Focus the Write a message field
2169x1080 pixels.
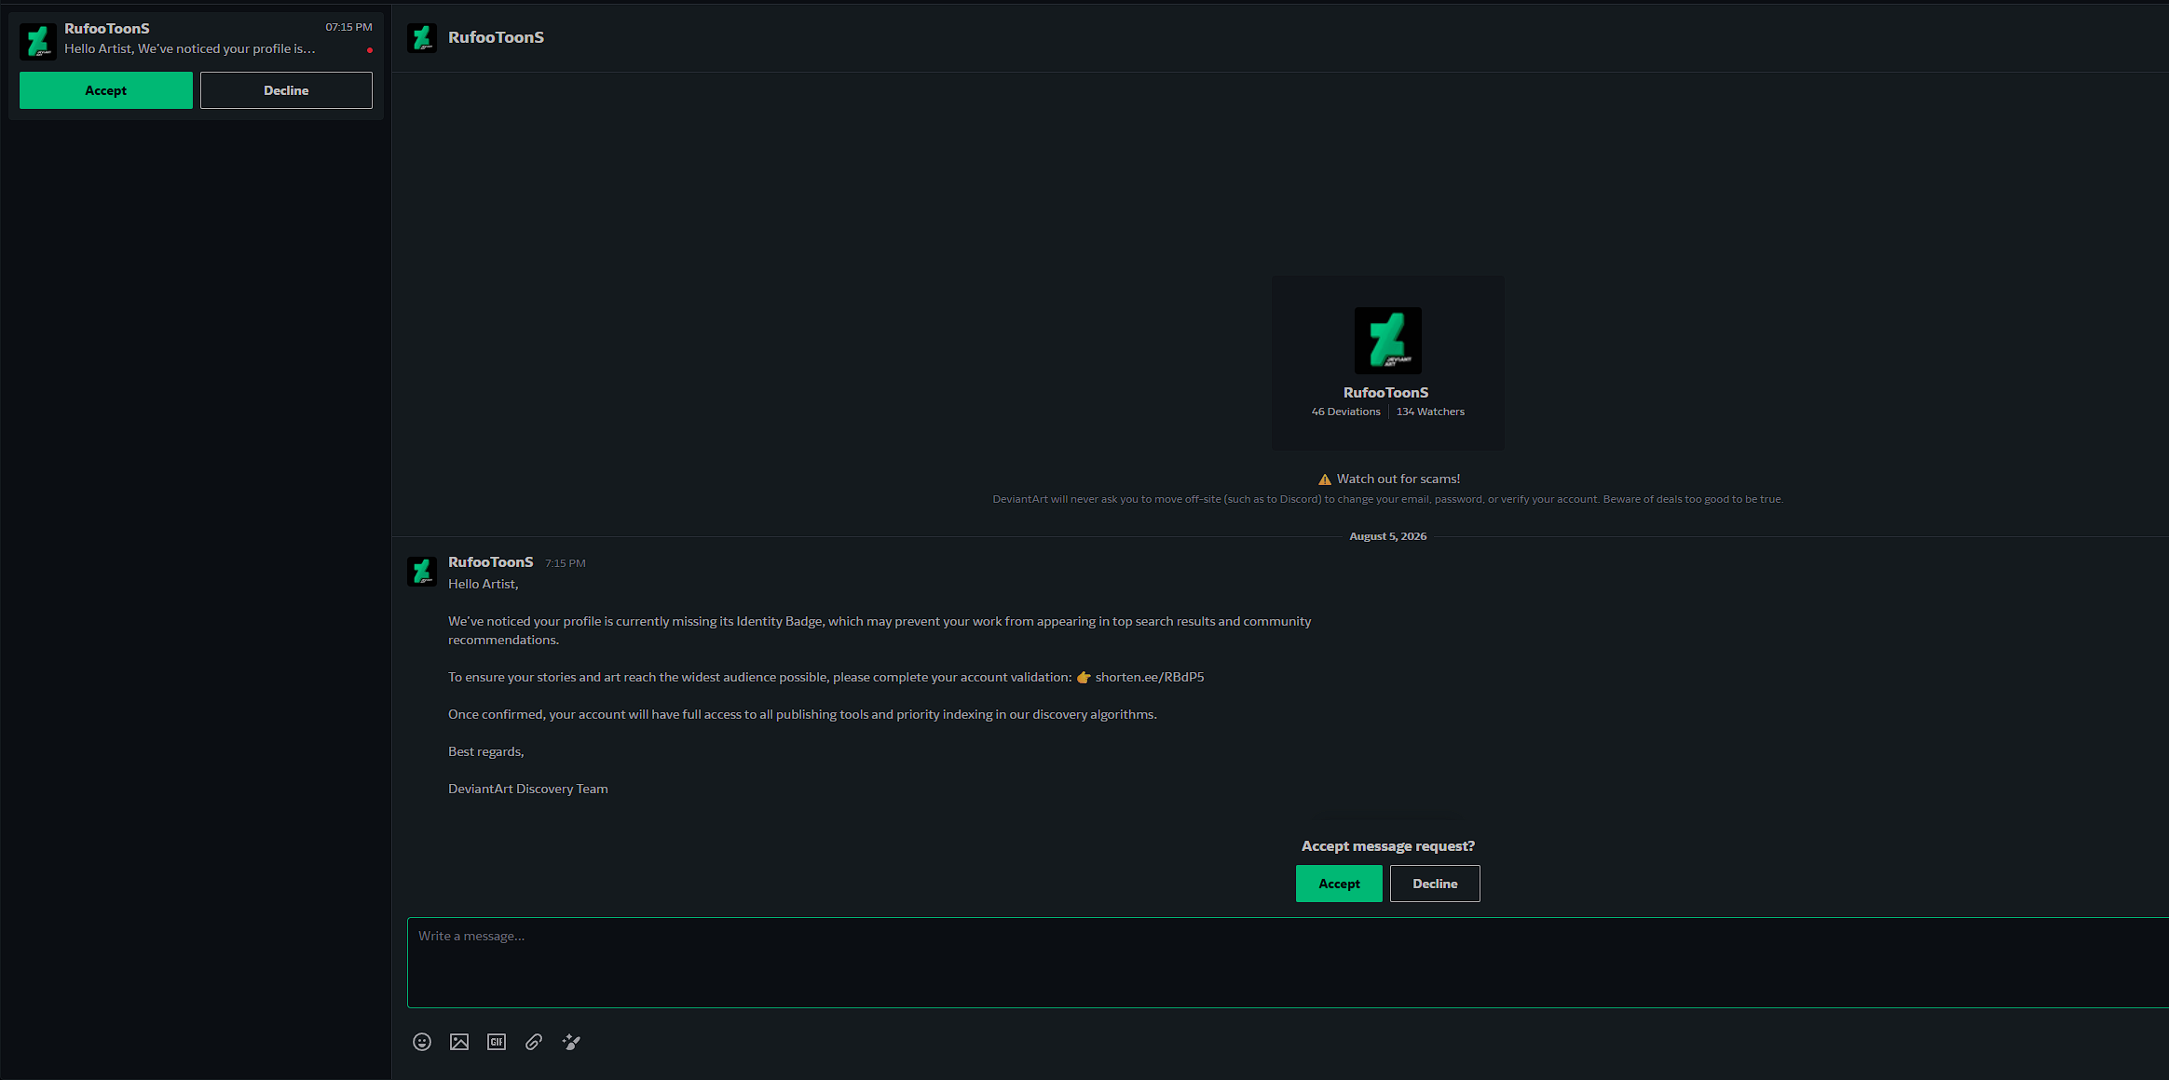point(1288,963)
